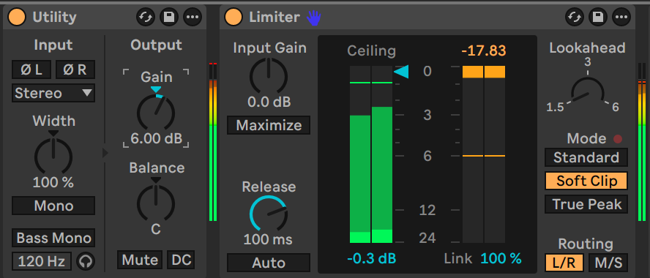Screen dimensions: 650x278
Task: Select M/S routing
Action: 608,263
